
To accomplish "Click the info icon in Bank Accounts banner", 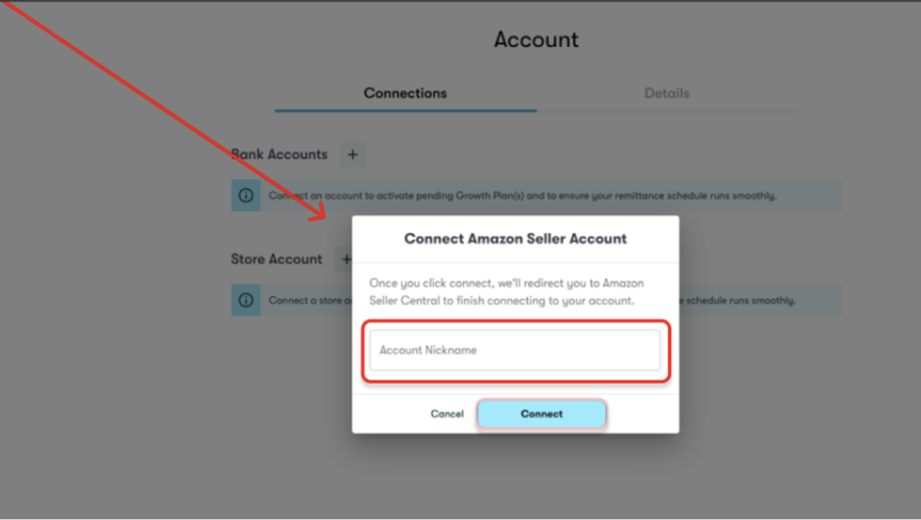I will coord(246,195).
